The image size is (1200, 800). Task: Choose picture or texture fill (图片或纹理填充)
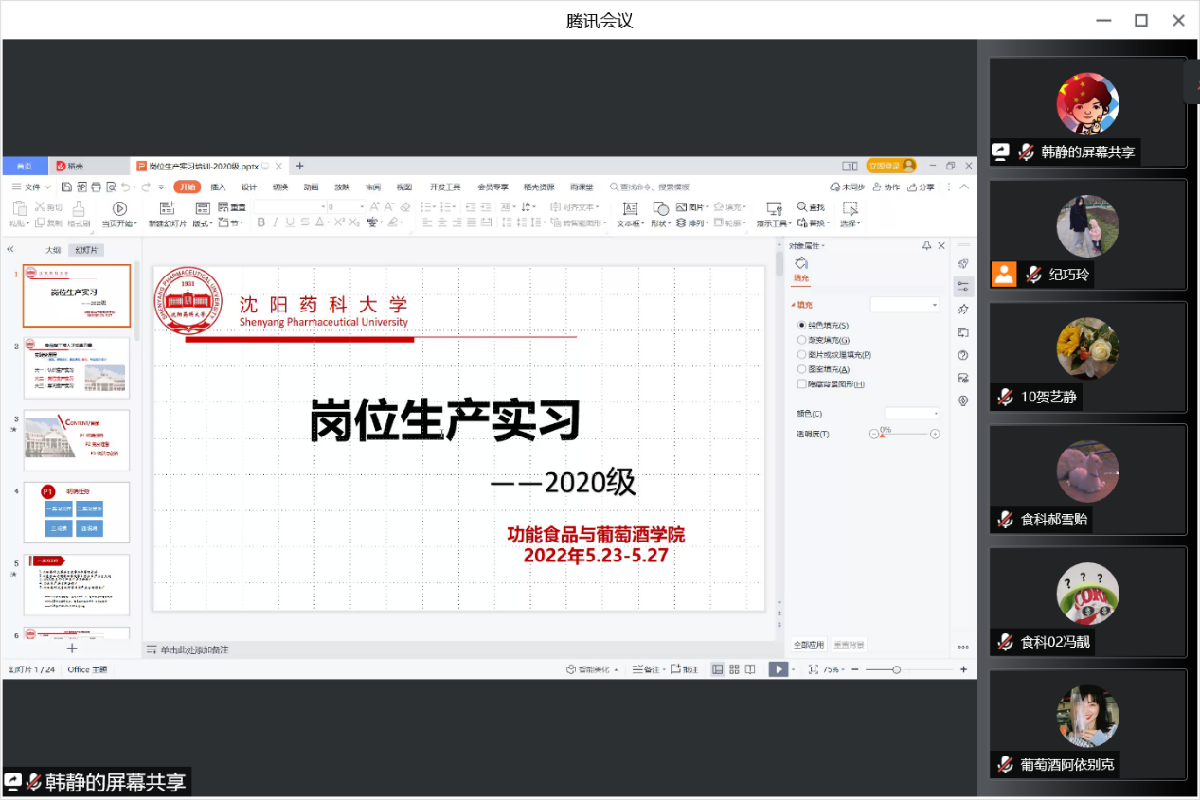(802, 355)
